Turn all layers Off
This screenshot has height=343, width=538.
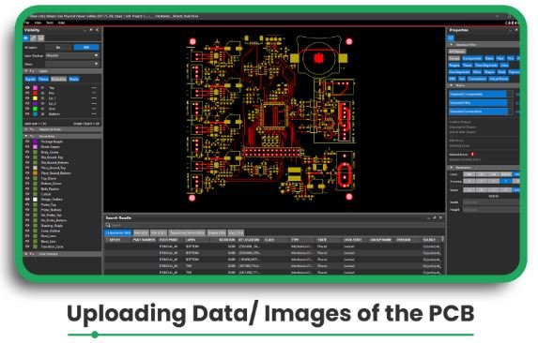[x=86, y=47]
